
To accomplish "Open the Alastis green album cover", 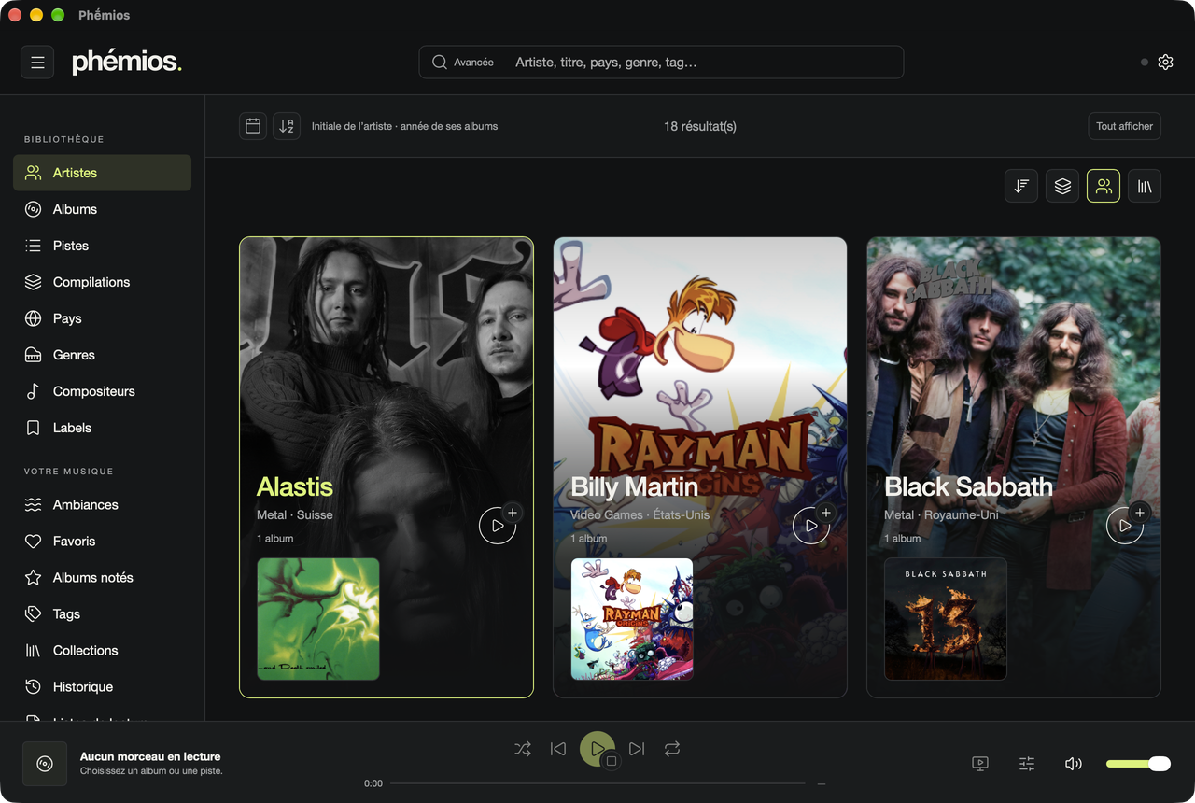I will pyautogui.click(x=318, y=619).
